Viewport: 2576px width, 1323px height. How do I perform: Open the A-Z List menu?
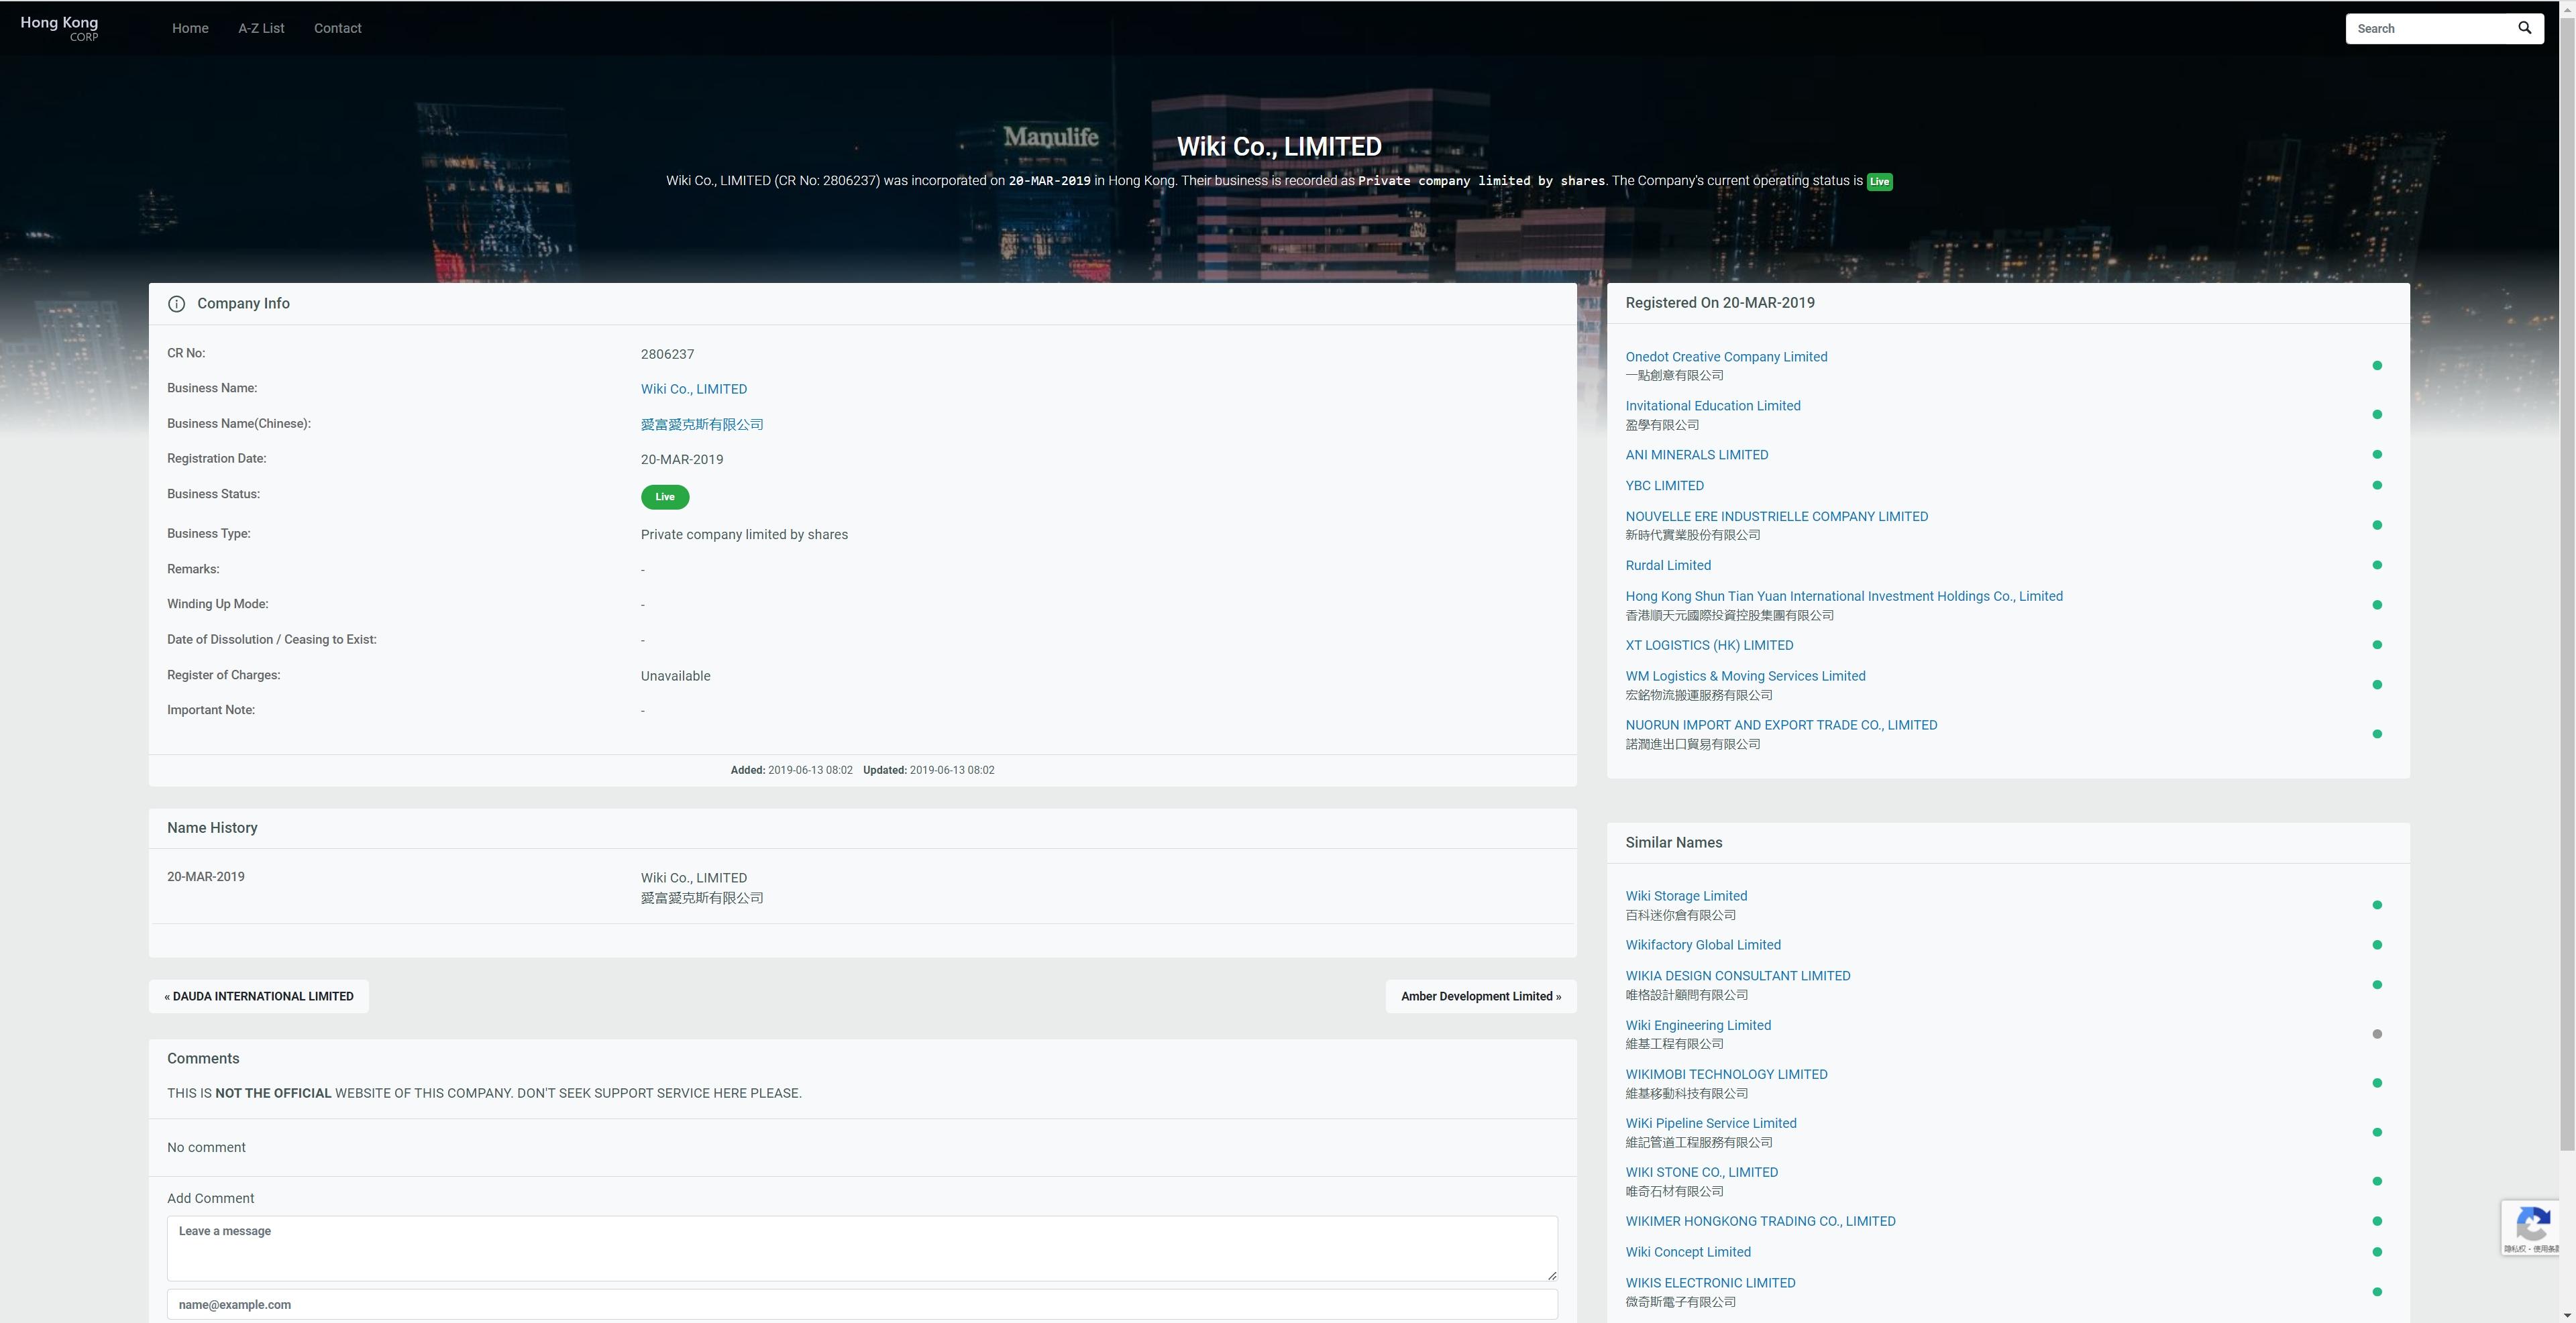pyautogui.click(x=261, y=28)
